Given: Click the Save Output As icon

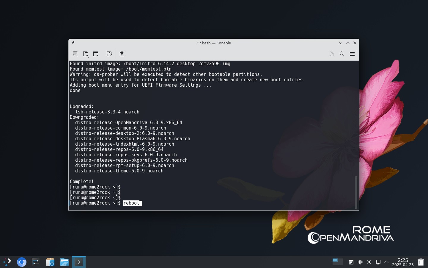Looking at the screenshot, I should (109, 54).
